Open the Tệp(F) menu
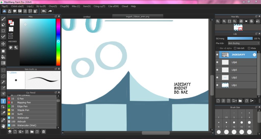Image resolution: width=261 pixels, height=139 pixels. point(5,6)
